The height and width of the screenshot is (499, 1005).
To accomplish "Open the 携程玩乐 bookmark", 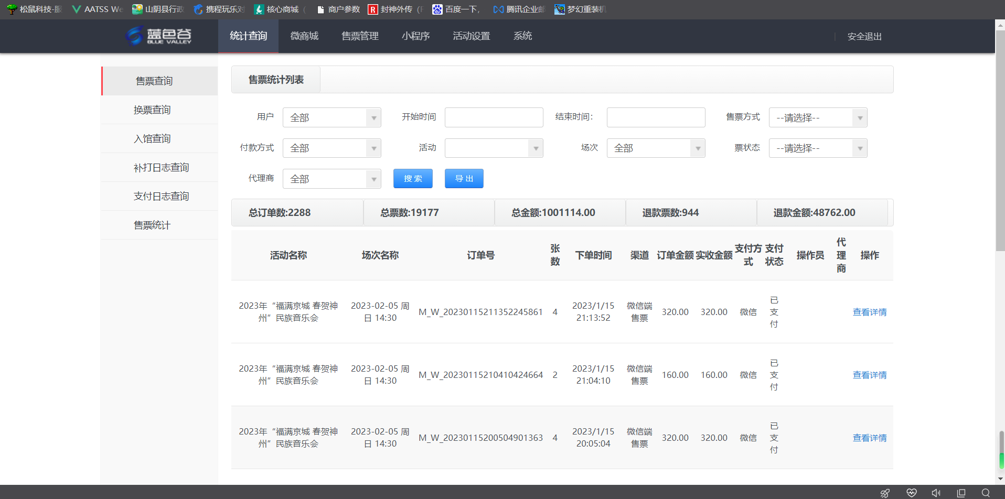I will (219, 9).
